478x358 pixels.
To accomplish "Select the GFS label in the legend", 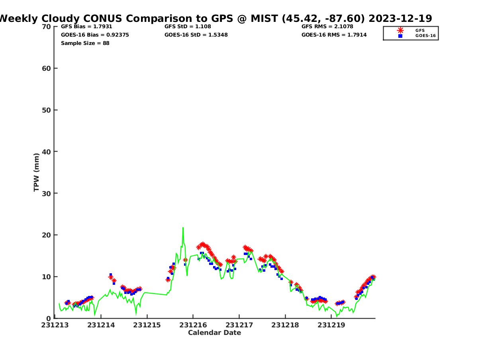I will (x=420, y=30).
